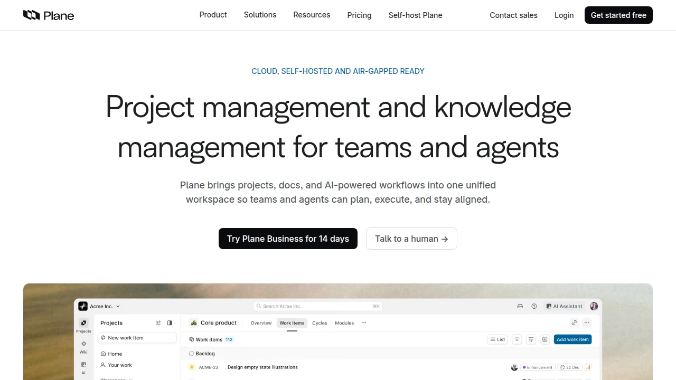
Task: Open the Enhancement label on ACME-23
Action: (538, 367)
